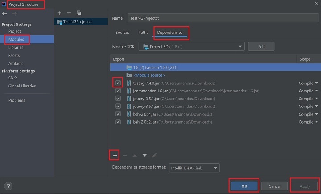Toggle export checkbox for bsh-2.0b4.jar

118,114
